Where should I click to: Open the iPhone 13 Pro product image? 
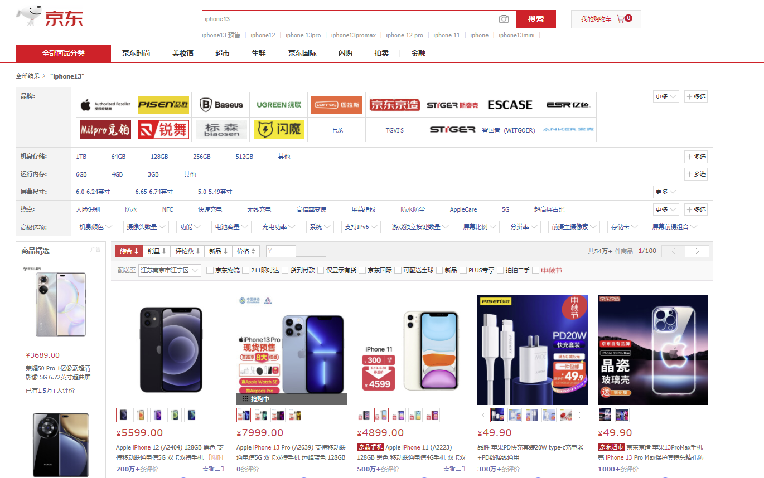point(292,350)
